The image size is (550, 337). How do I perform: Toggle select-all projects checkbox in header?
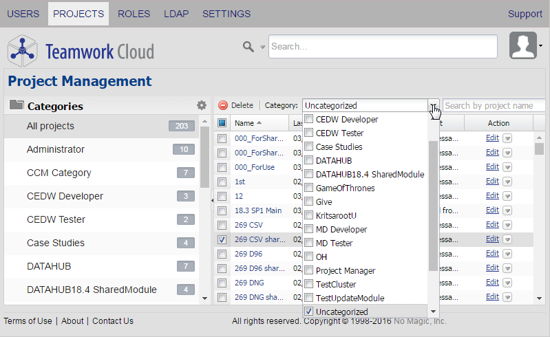click(222, 123)
